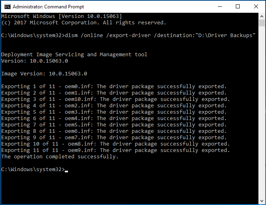Click the scrollbar down arrow
The height and width of the screenshot is (205, 266).
click(x=262, y=201)
